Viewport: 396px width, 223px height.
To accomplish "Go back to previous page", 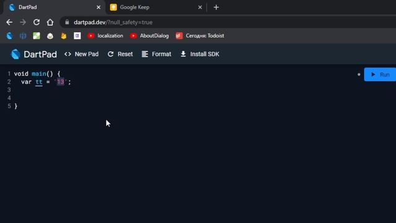I will click(x=9, y=22).
